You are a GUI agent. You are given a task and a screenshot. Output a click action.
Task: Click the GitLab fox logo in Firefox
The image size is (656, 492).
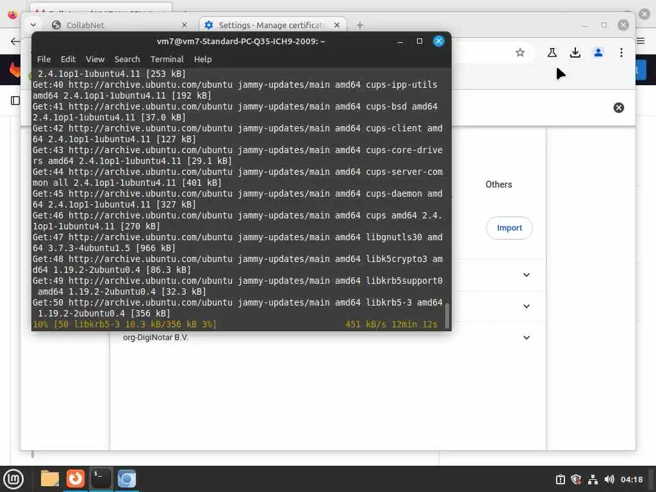[15, 69]
